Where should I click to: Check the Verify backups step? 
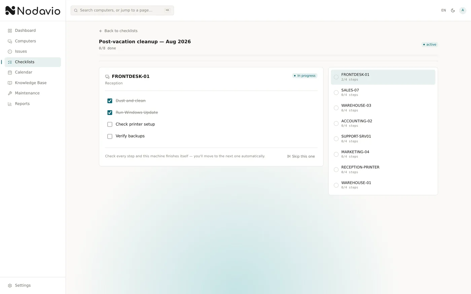click(110, 136)
